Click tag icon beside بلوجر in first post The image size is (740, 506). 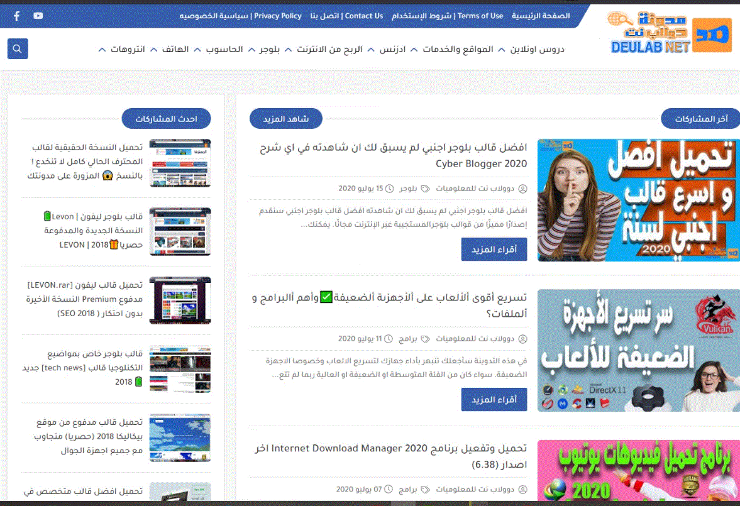click(x=425, y=189)
